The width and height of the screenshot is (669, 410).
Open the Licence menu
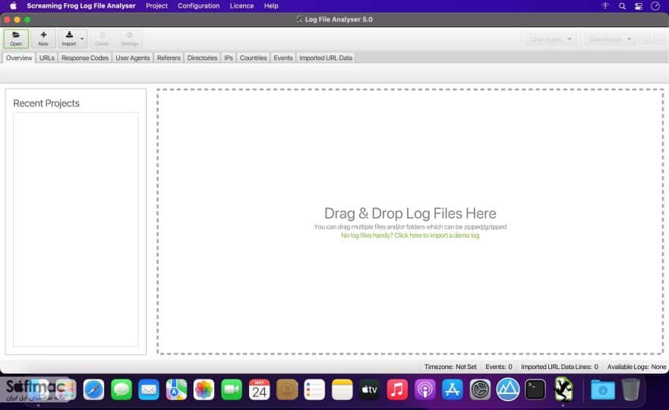coord(241,6)
